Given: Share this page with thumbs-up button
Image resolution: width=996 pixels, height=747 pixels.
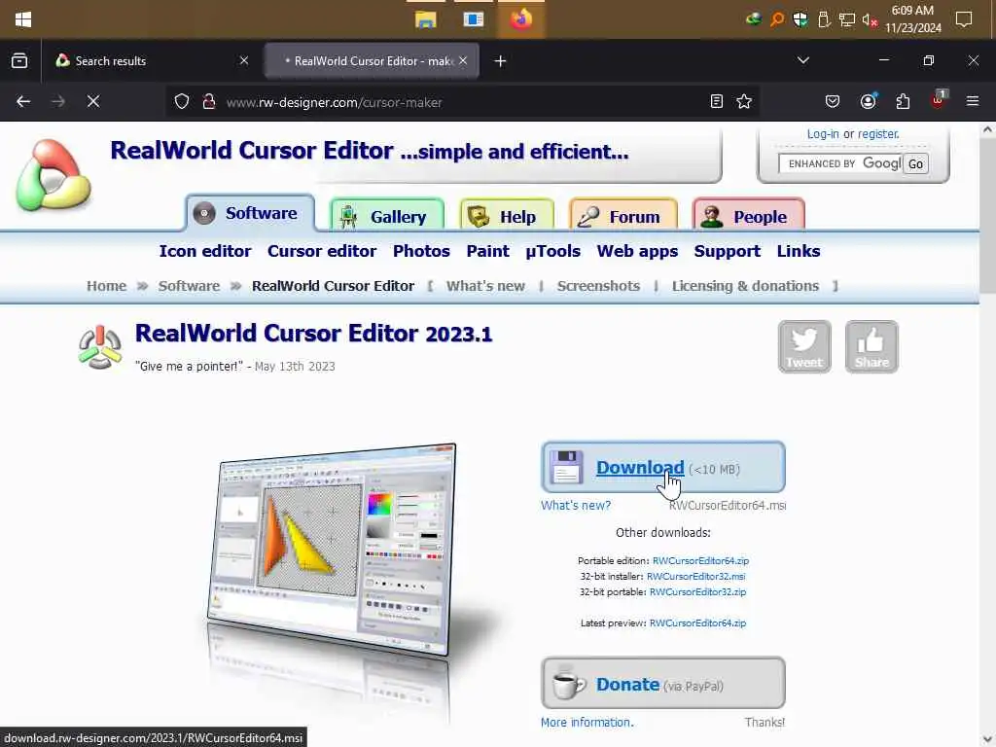Looking at the screenshot, I should click(871, 346).
